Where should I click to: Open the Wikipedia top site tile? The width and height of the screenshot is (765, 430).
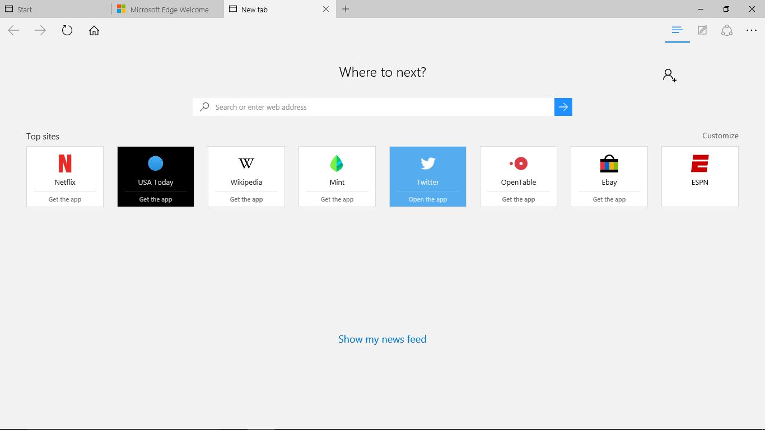tap(246, 168)
